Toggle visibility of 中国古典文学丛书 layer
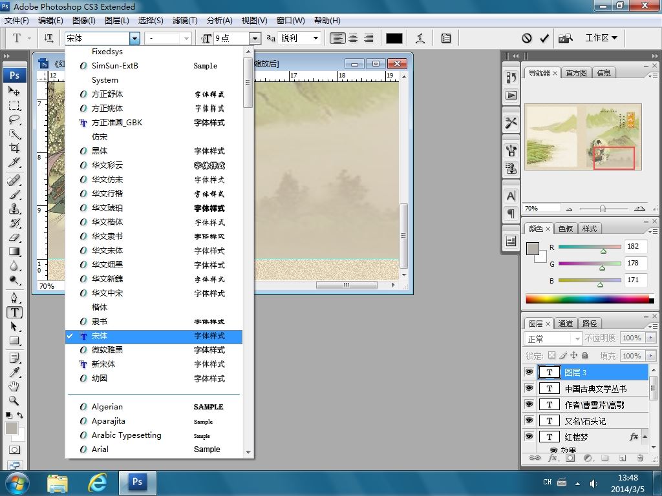 529,388
